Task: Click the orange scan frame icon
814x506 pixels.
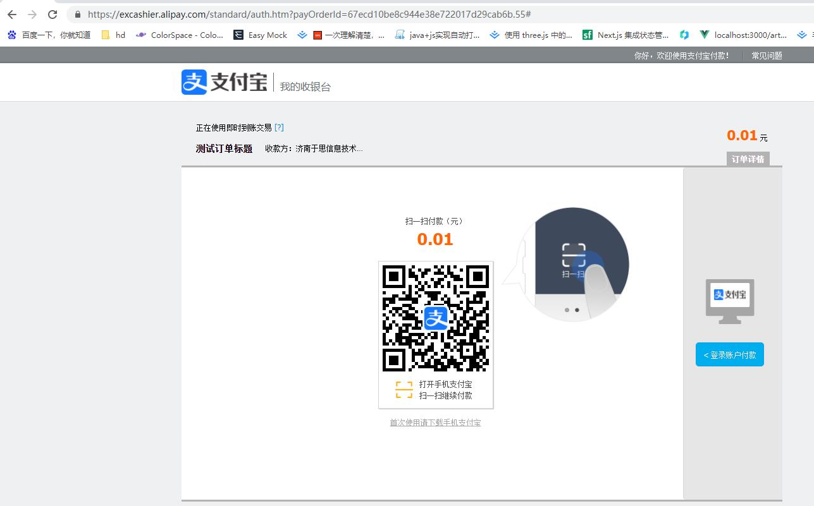Action: pyautogui.click(x=404, y=390)
